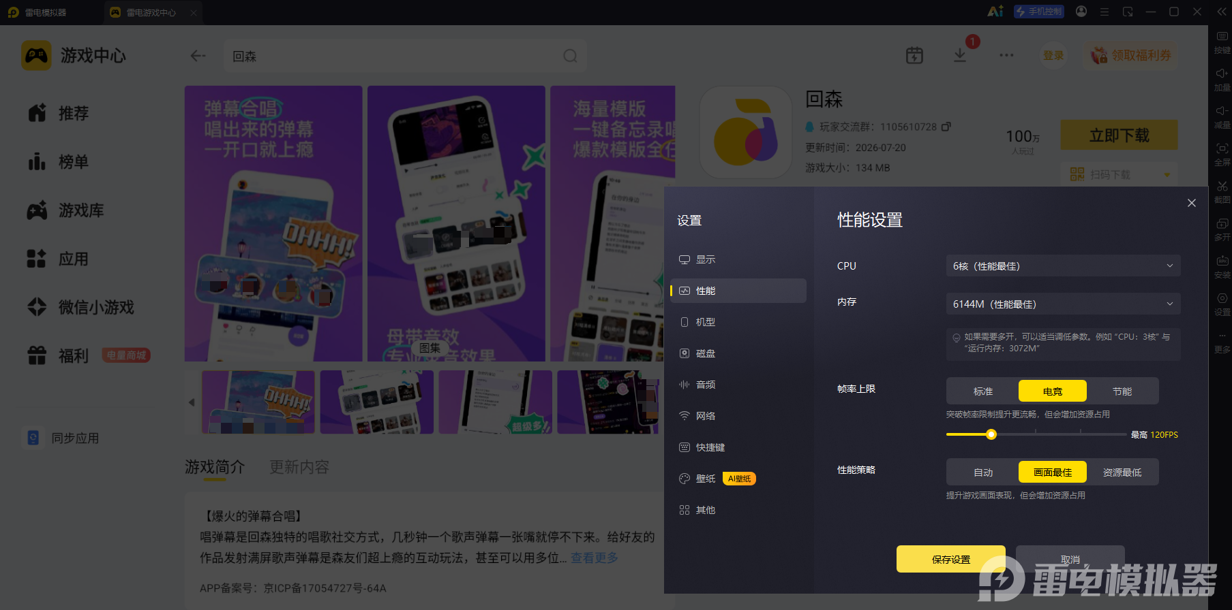Select 性能 performance settings section
1232x610 pixels.
(x=738, y=291)
